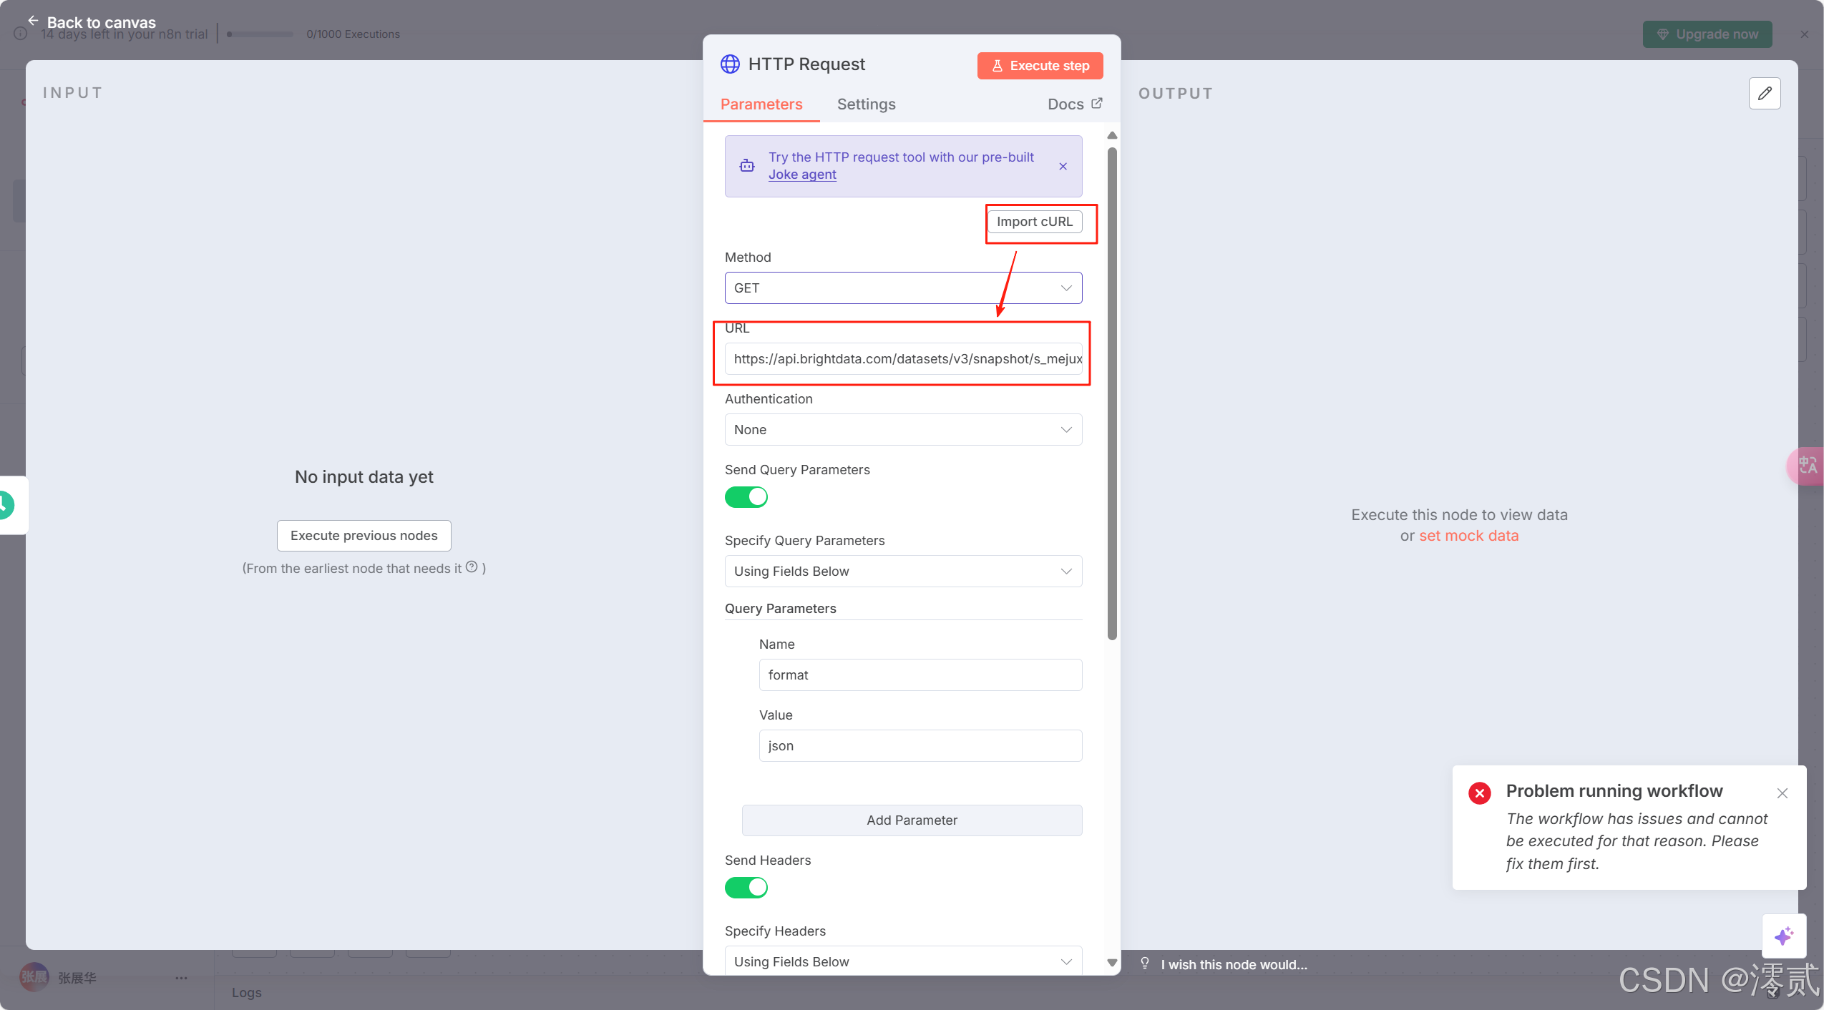Click into the URL input field
Viewport: 1824px width, 1010px height.
point(902,359)
